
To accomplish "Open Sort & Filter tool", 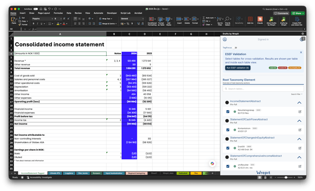I will tap(220, 21).
